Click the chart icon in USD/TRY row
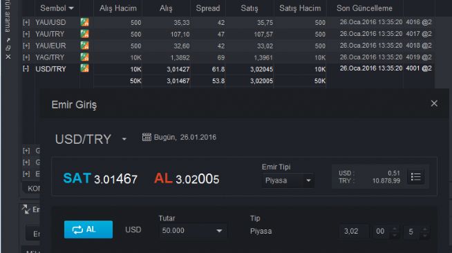This screenshot has width=452, height=253. 84,68
